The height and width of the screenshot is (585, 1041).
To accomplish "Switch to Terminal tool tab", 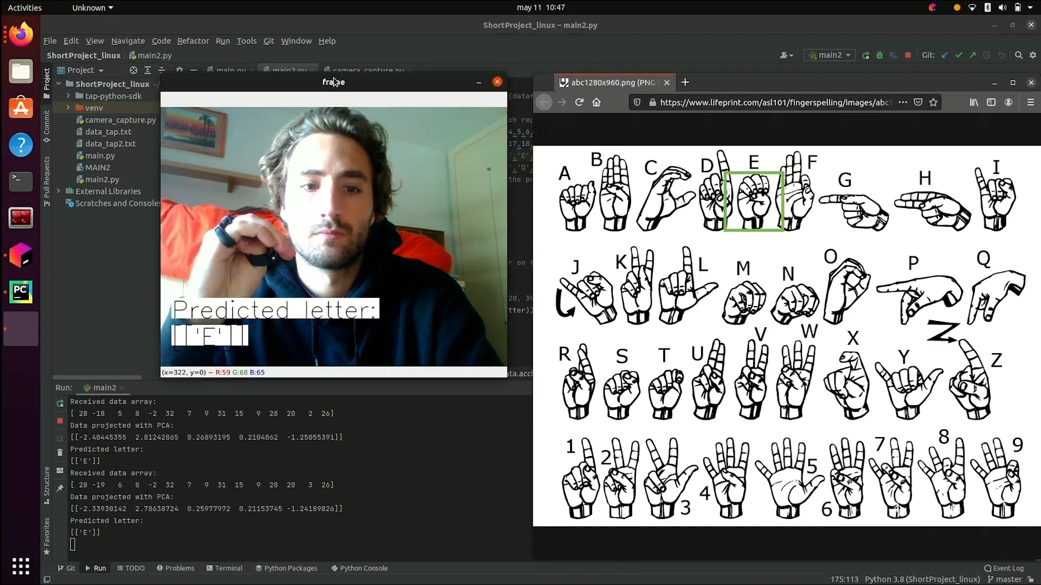I will click(224, 568).
